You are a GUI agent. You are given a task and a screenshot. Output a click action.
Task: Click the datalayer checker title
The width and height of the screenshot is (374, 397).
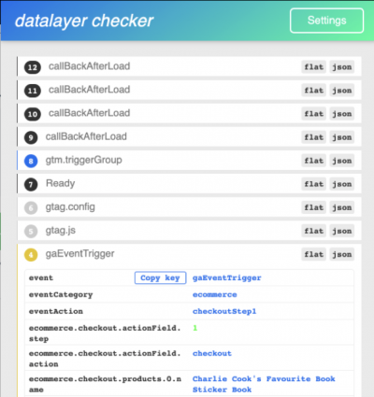coord(84,21)
